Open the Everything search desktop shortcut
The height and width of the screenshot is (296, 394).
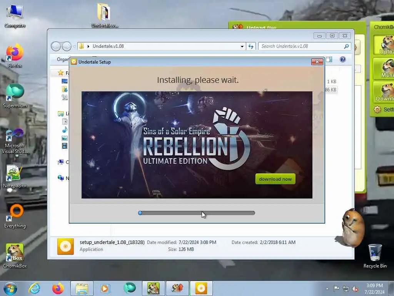click(x=15, y=216)
